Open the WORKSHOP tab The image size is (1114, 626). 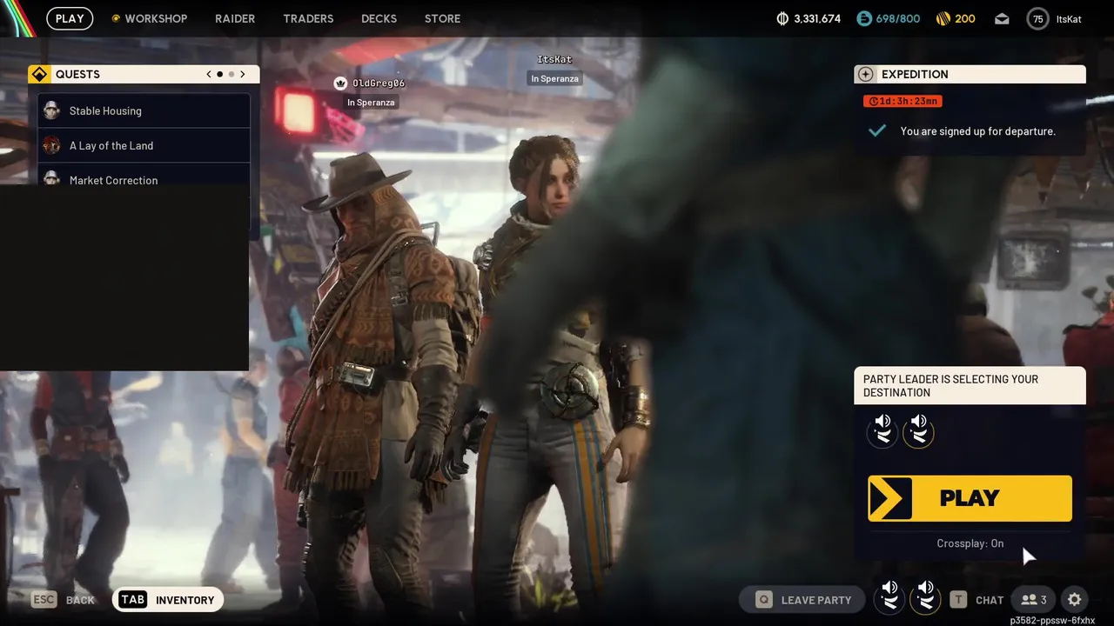pyautogui.click(x=149, y=18)
